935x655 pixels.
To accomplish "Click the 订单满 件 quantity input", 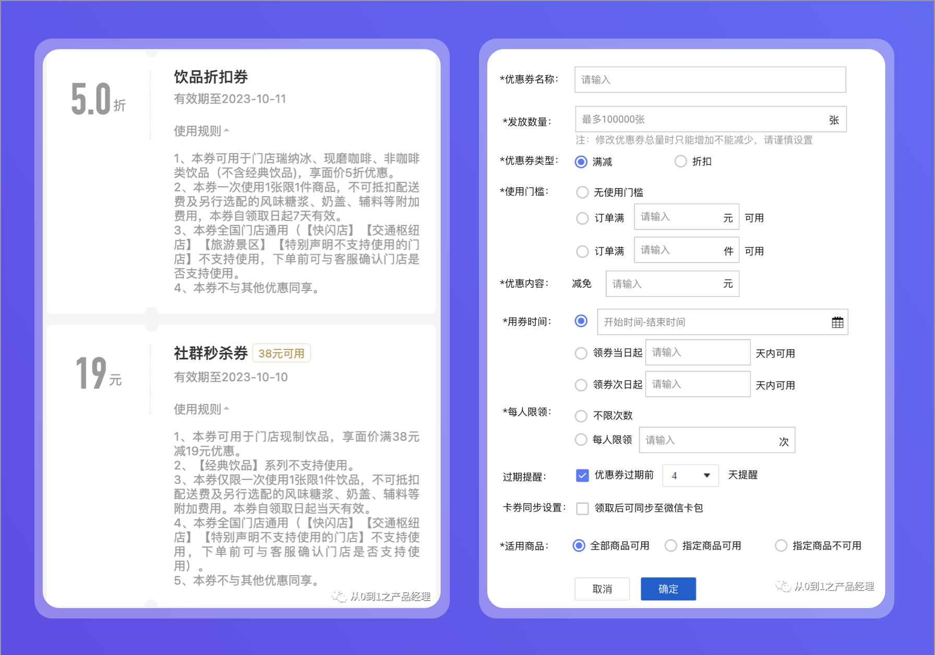I will pyautogui.click(x=687, y=250).
